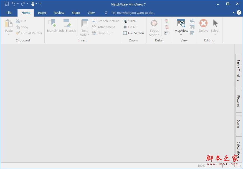243x169 pixels.
Task: Click the Hyperlink globe button
Action: tap(94, 33)
